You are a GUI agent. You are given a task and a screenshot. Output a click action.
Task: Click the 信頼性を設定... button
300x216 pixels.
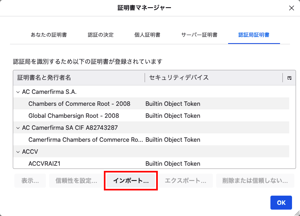coord(76,180)
